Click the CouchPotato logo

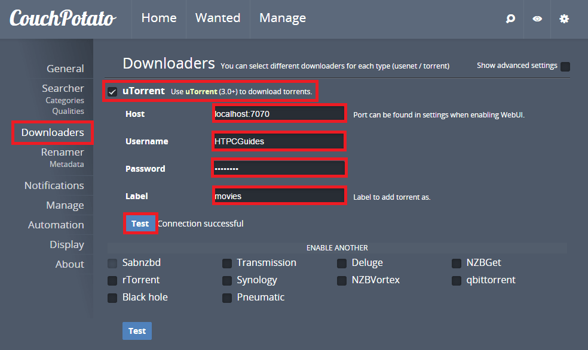62,18
